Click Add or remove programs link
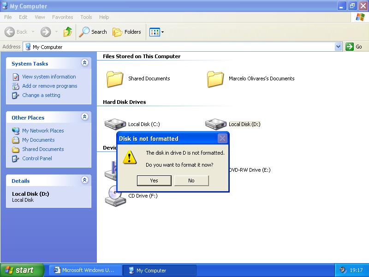Image resolution: width=369 pixels, height=277 pixels. [x=50, y=86]
